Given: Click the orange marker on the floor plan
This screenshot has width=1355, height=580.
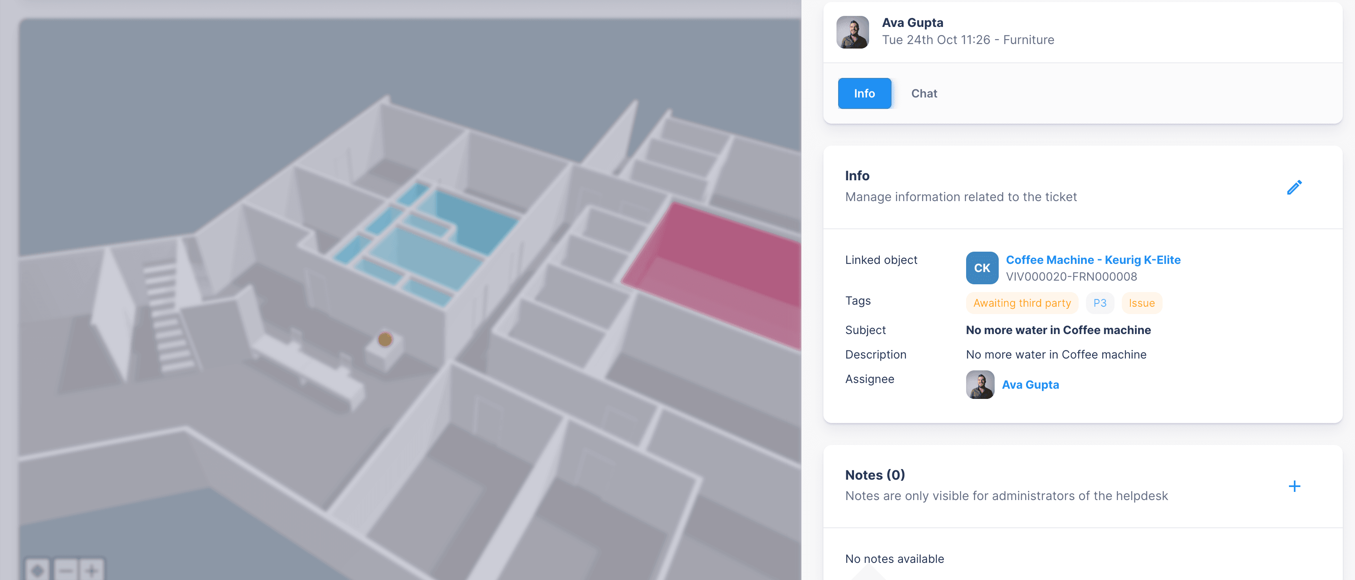Looking at the screenshot, I should (x=385, y=339).
